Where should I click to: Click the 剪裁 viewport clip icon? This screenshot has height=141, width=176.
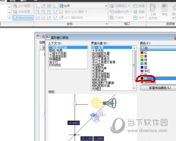pos(135,12)
